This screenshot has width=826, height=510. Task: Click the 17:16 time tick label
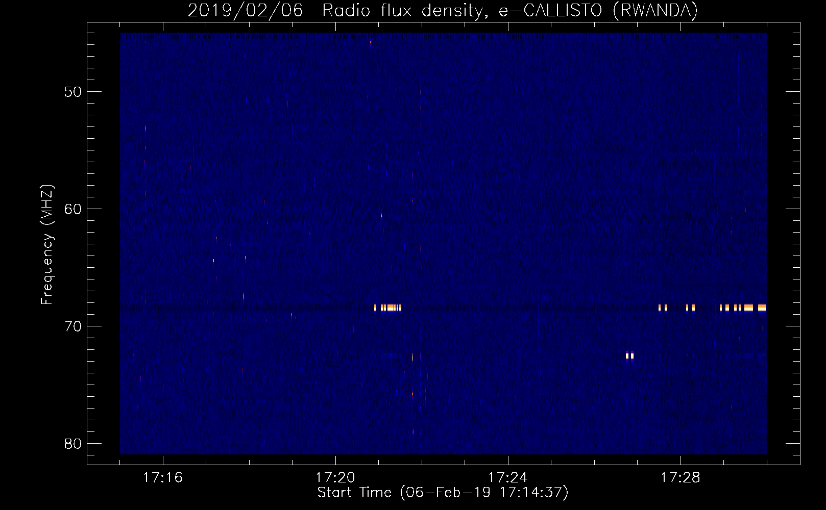tap(162, 478)
